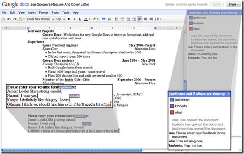Click the highlighter text background icon
Viewport: 244px width, 154px height.
[x=94, y=19]
